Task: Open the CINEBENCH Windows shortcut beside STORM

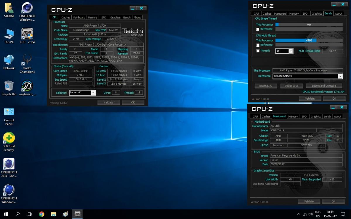Action: (x=27, y=12)
